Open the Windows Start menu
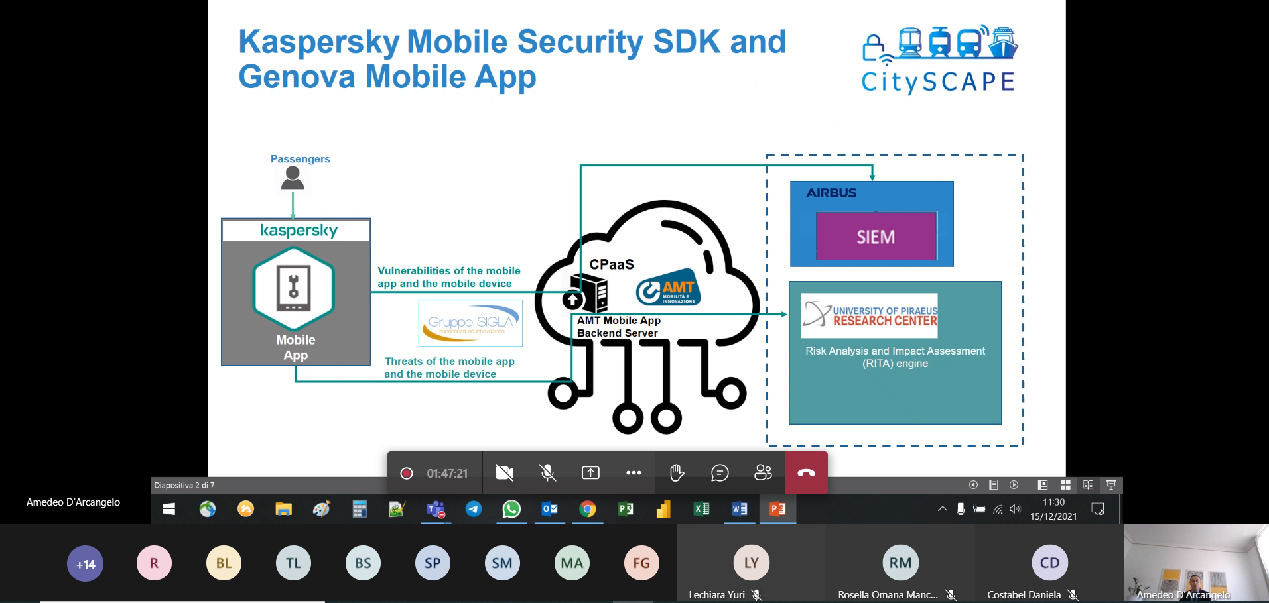Image resolution: width=1269 pixels, height=603 pixels. click(x=169, y=509)
